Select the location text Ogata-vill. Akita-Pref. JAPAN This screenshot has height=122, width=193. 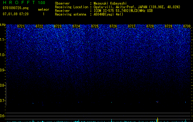(x=120, y=7)
